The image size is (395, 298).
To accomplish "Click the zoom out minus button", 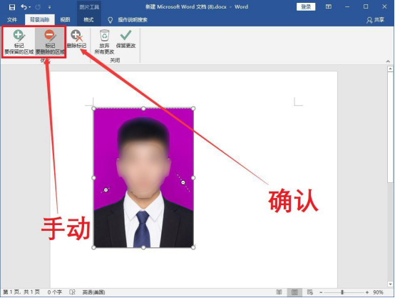I will pyautogui.click(x=321, y=292).
